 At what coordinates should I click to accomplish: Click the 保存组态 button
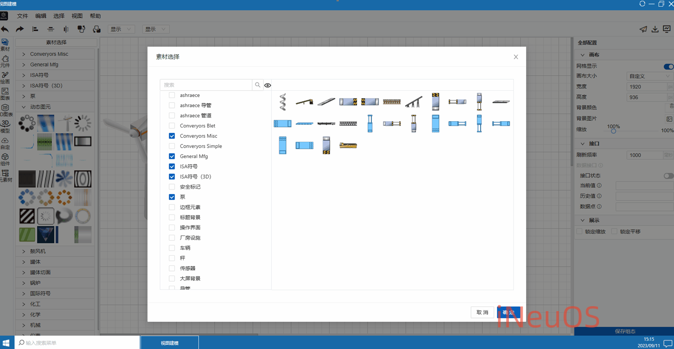[x=624, y=331]
